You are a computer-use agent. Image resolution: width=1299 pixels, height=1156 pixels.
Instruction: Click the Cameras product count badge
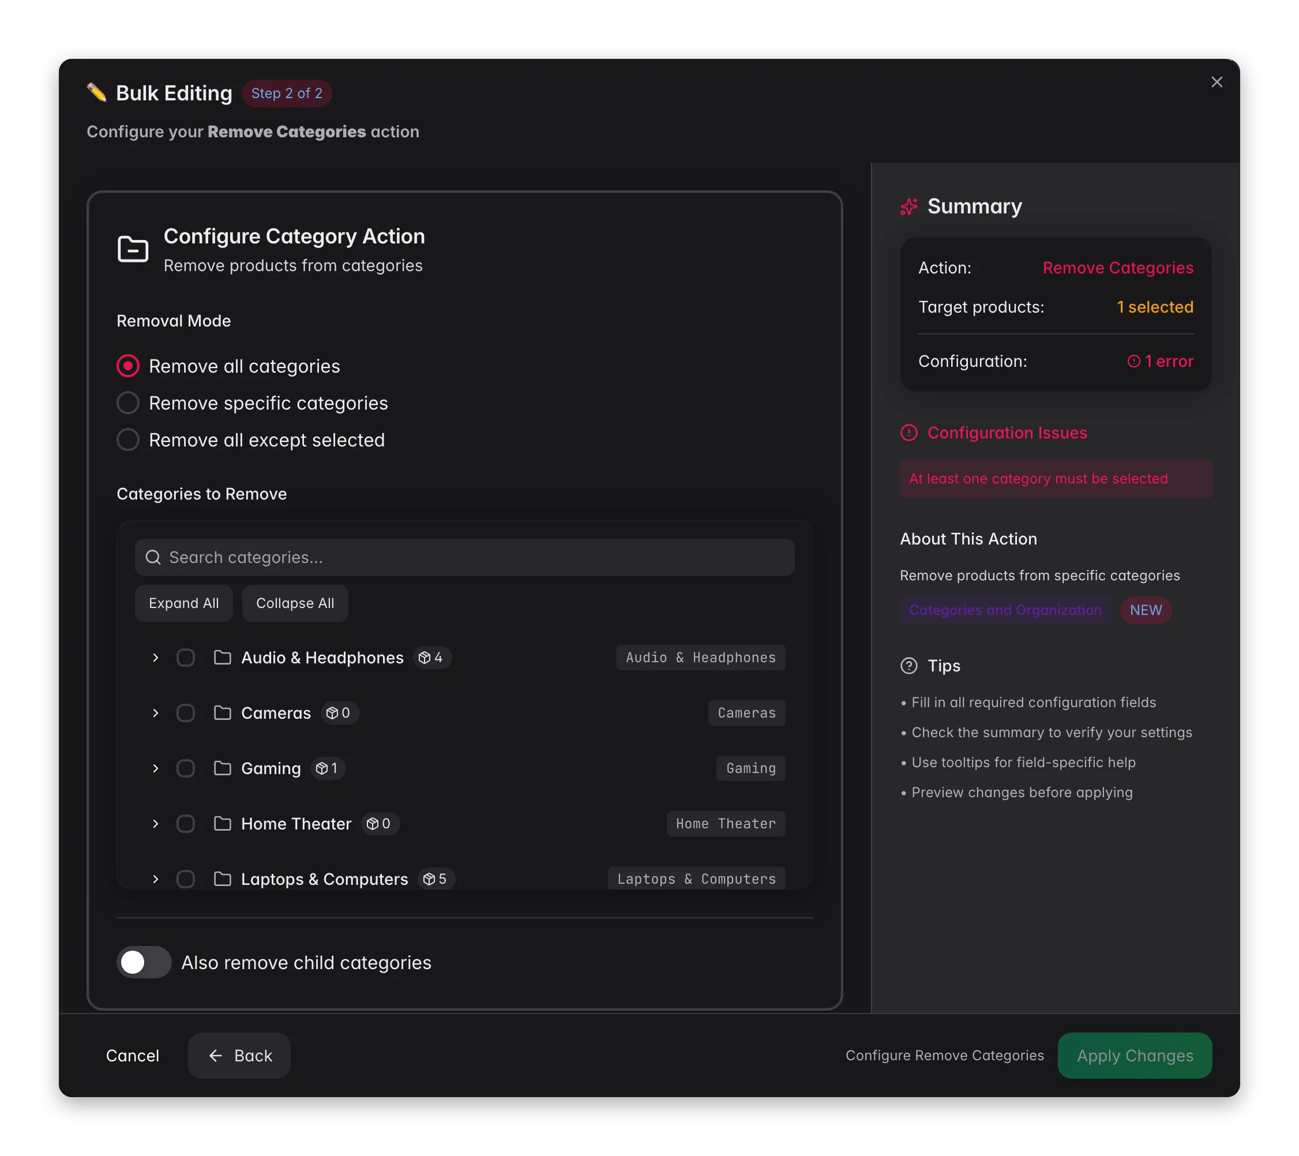(x=339, y=712)
